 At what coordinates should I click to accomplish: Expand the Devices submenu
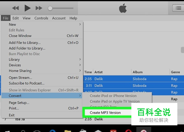42,65
